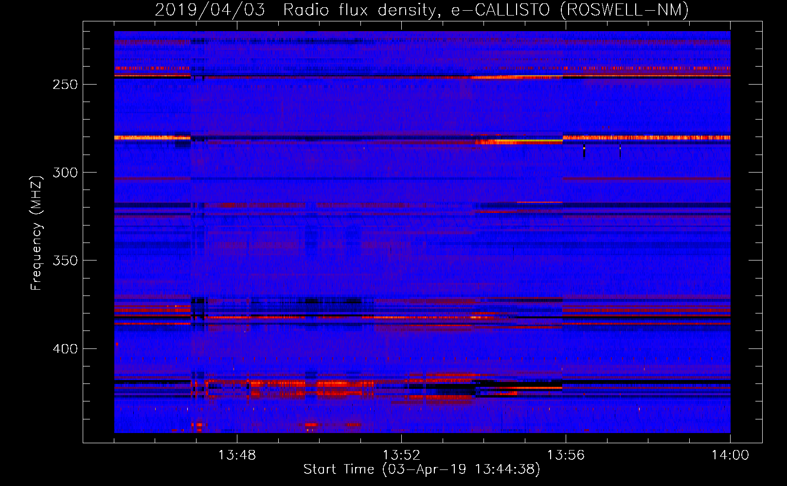This screenshot has width=787, height=486.
Task: Click the 13:52 time axis label
Action: (x=401, y=455)
